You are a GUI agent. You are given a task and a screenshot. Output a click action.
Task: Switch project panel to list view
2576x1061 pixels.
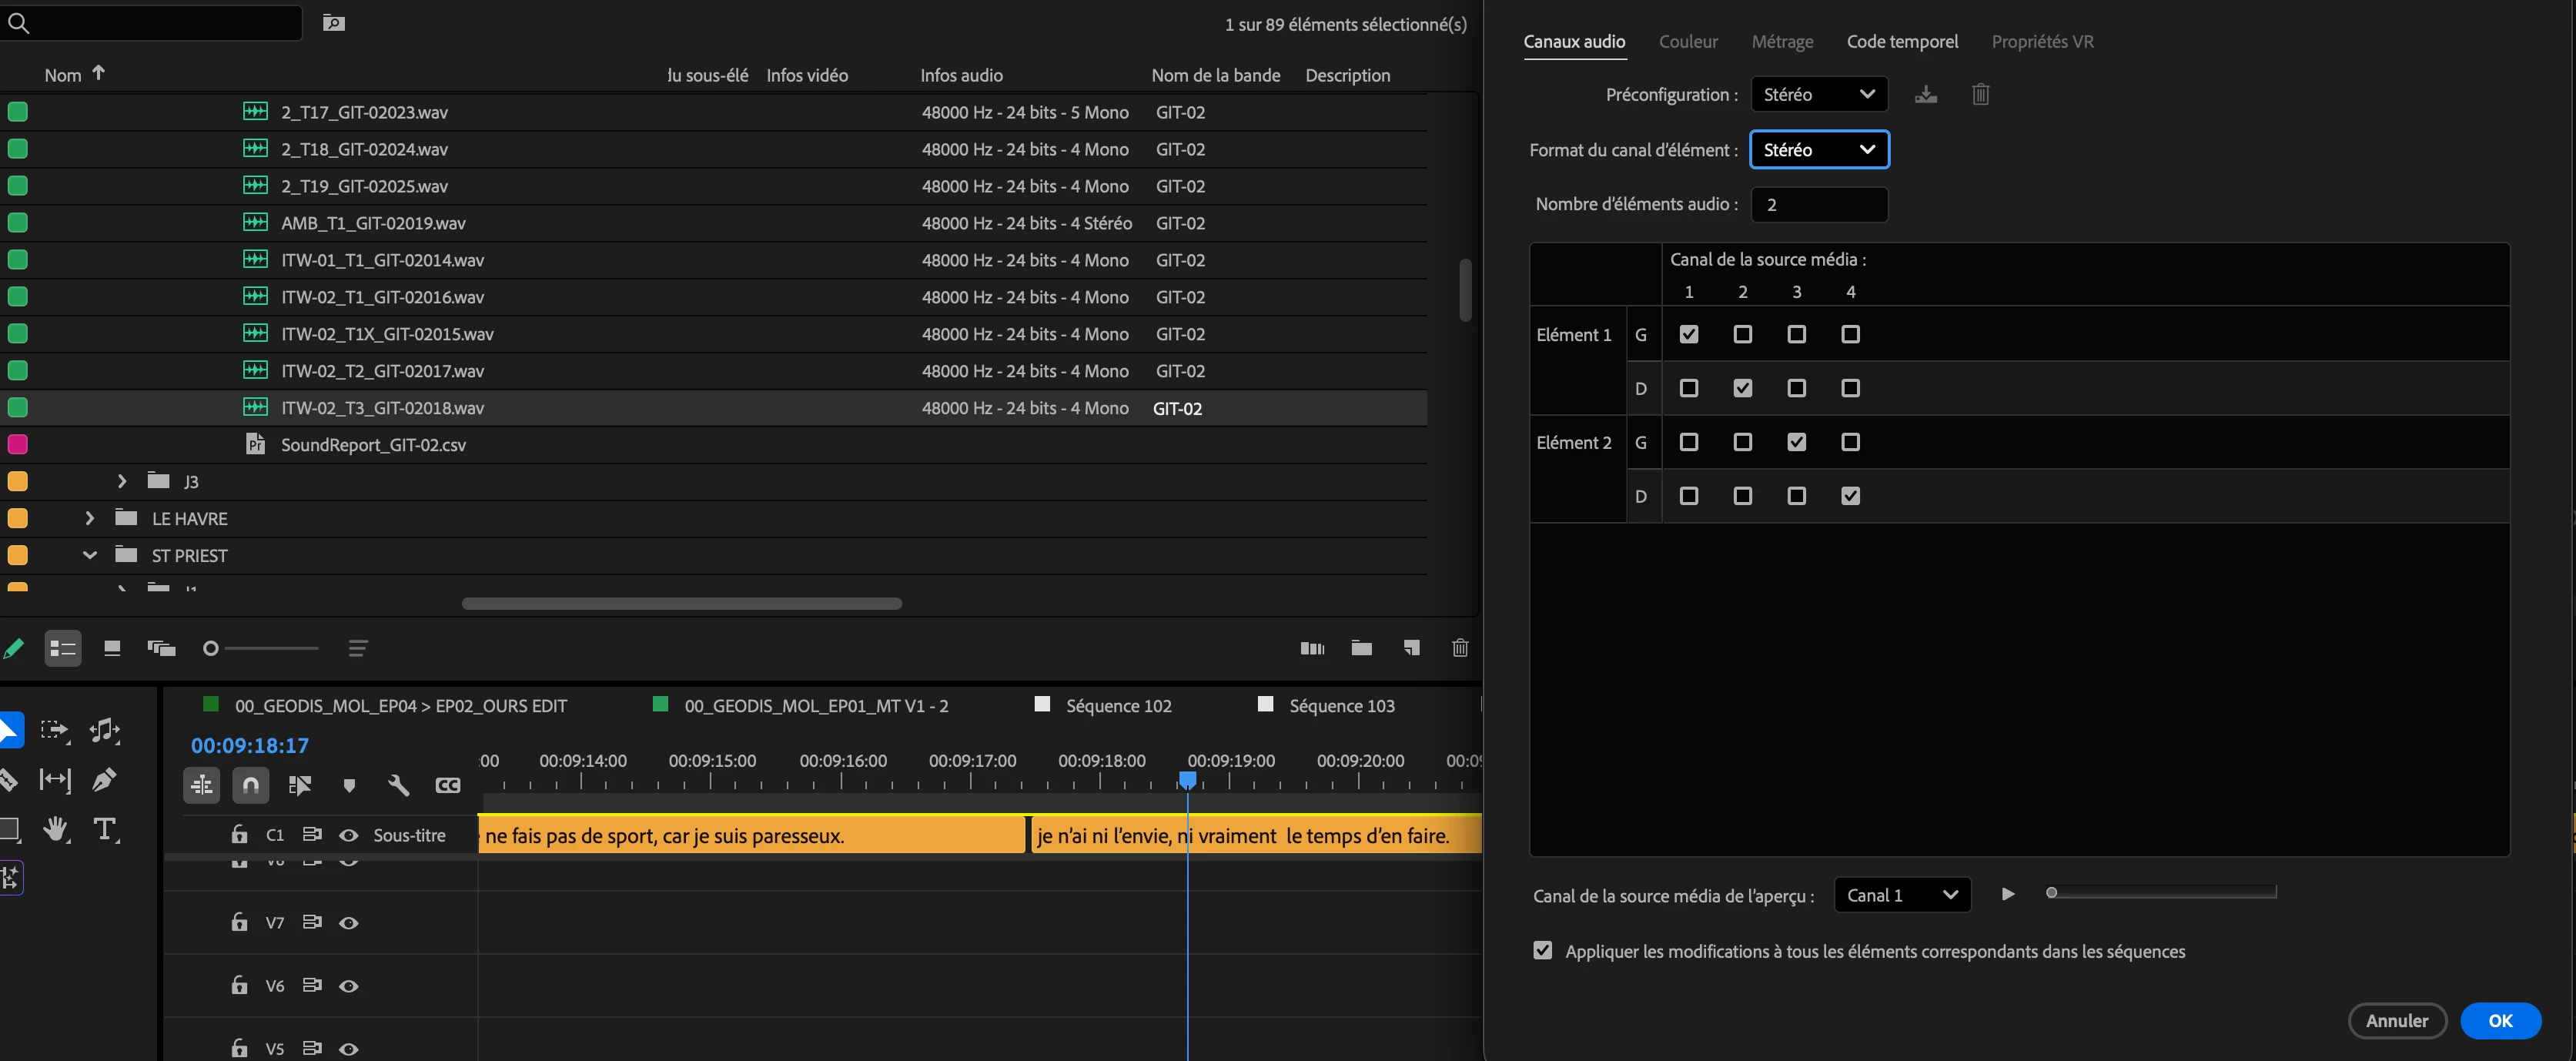pos(63,648)
